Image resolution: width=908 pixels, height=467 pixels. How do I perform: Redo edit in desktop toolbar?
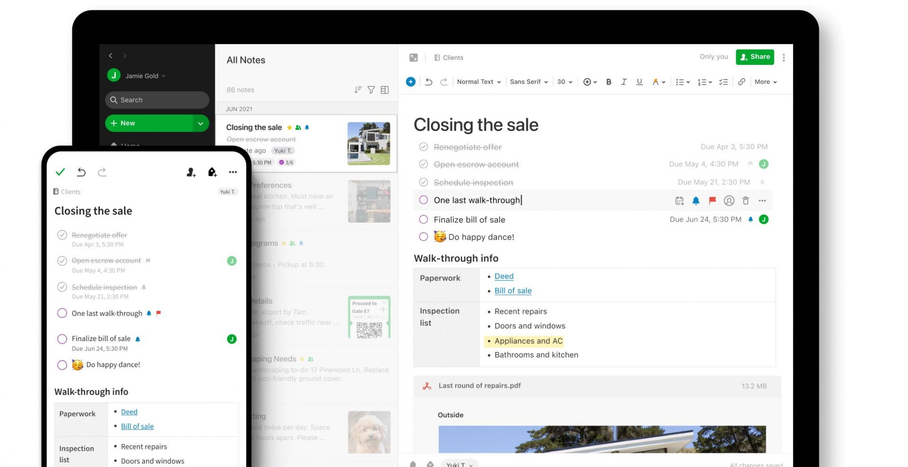point(444,82)
